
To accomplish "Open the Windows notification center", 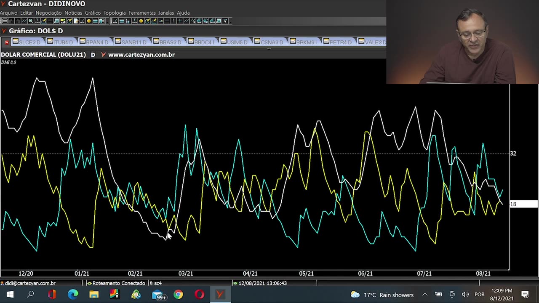I will point(525,295).
